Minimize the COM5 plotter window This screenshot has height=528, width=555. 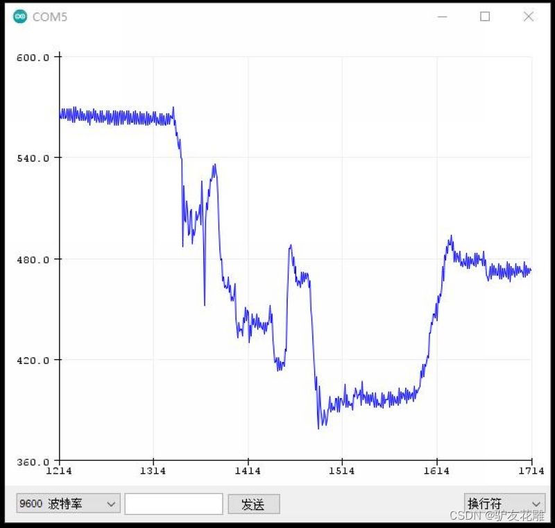[x=443, y=17]
